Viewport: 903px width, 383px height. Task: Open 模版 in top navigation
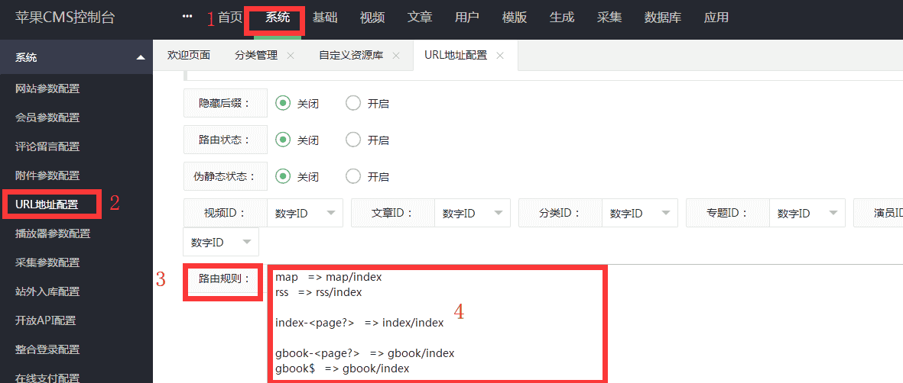point(515,18)
